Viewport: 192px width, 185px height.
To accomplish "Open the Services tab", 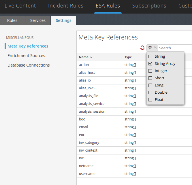I will point(38,20).
